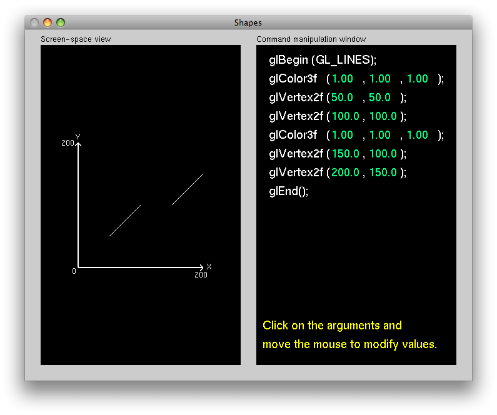Click y argument of second glVertex2f line
The width and height of the screenshot is (497, 415).
(383, 116)
